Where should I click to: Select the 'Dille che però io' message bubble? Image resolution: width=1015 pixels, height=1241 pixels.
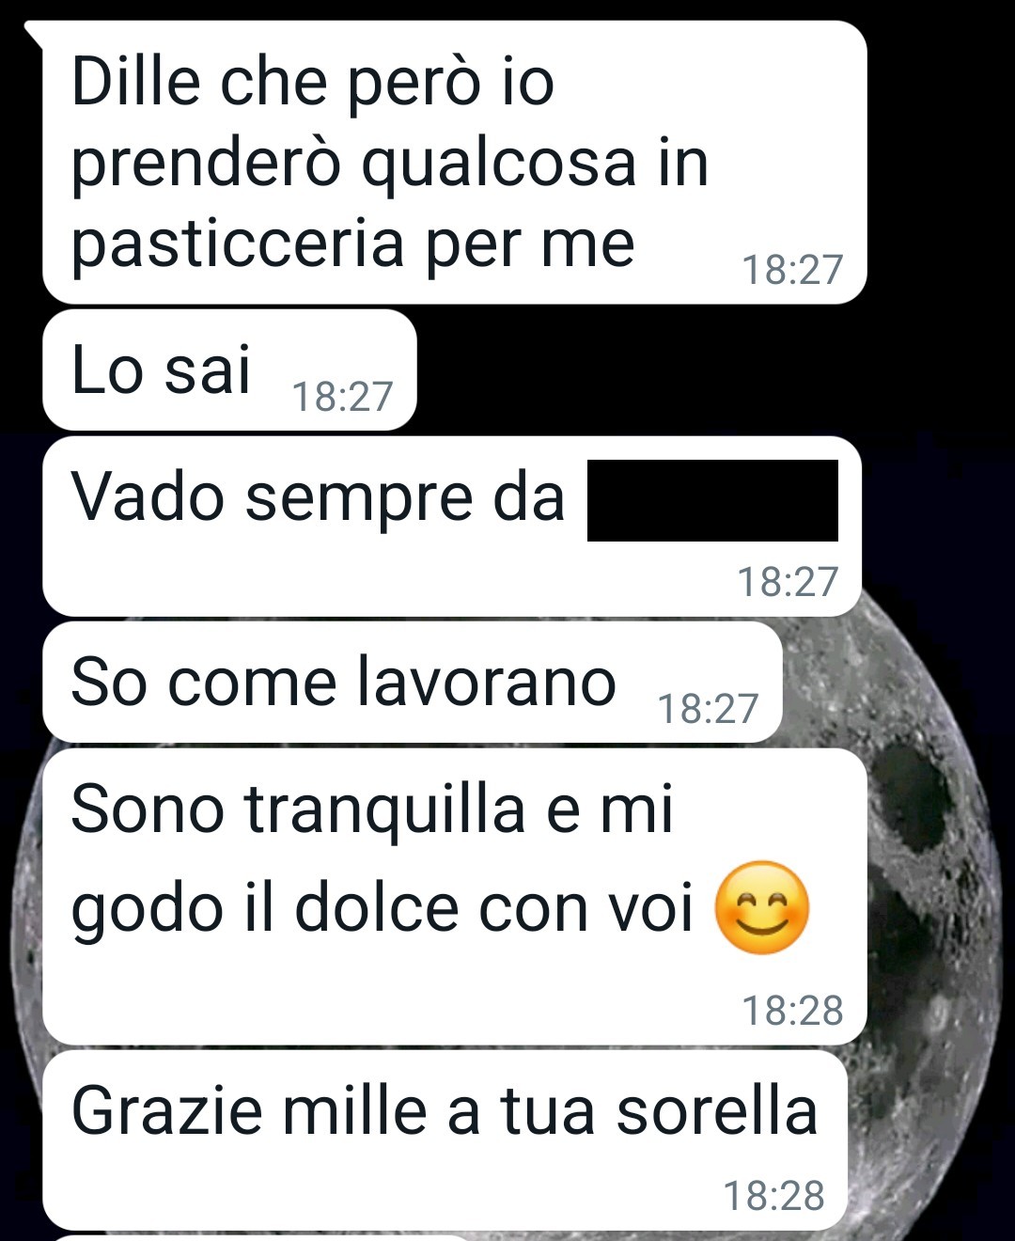(x=454, y=162)
